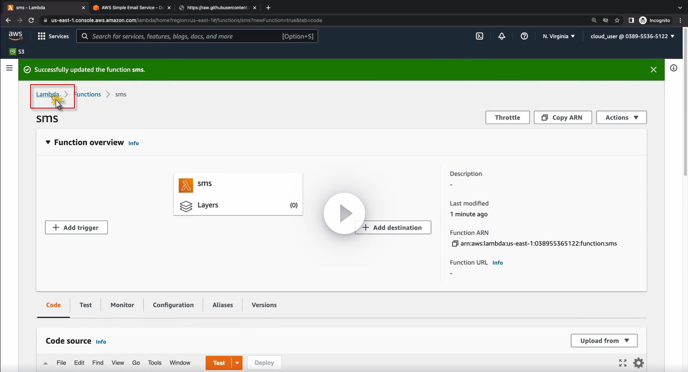
Task: Open the cloud_user account menu
Action: tap(632, 36)
